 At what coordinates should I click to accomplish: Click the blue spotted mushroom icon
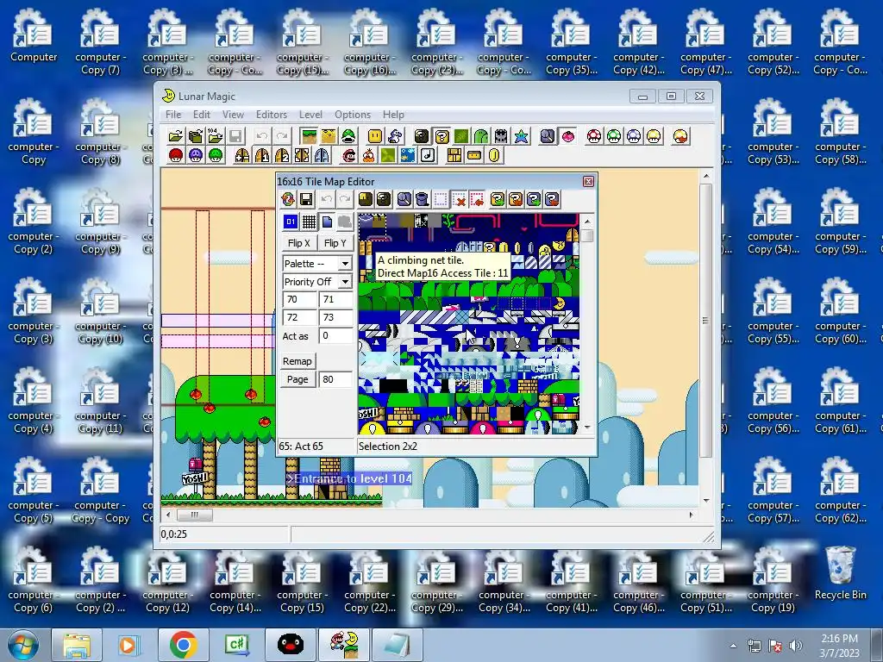click(x=634, y=137)
